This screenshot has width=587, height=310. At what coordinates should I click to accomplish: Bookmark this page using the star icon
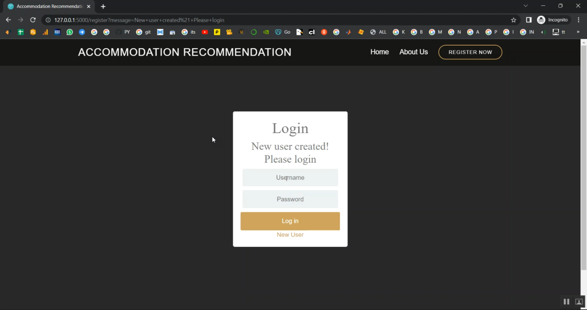513,20
